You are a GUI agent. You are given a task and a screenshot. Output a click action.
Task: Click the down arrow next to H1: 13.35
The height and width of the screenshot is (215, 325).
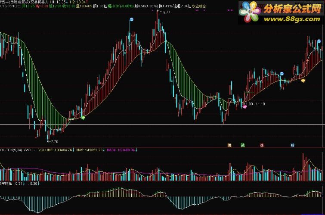67,2
